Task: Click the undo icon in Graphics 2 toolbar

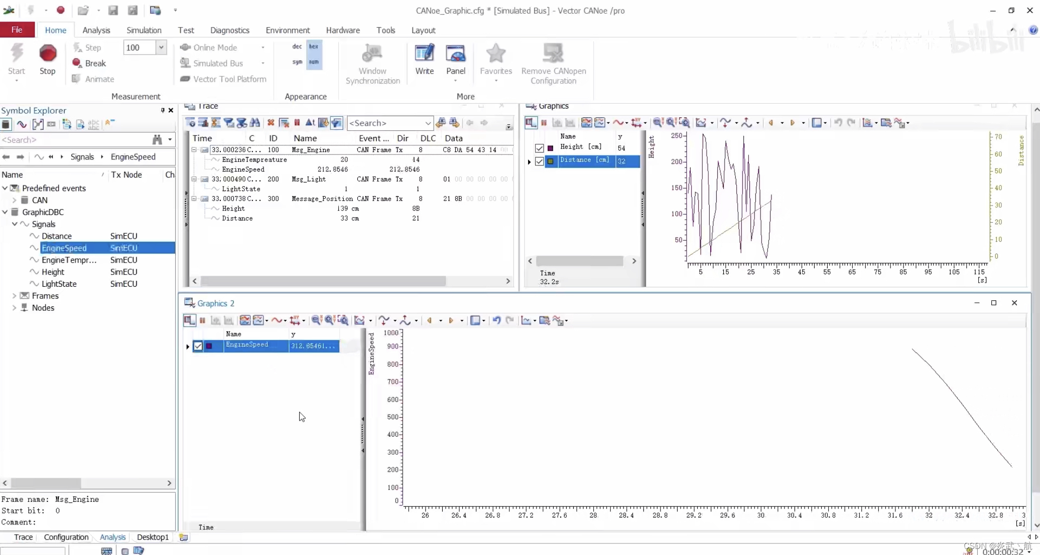Action: 496,320
